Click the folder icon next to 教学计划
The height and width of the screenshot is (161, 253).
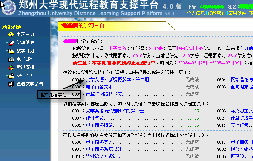tap(10, 51)
